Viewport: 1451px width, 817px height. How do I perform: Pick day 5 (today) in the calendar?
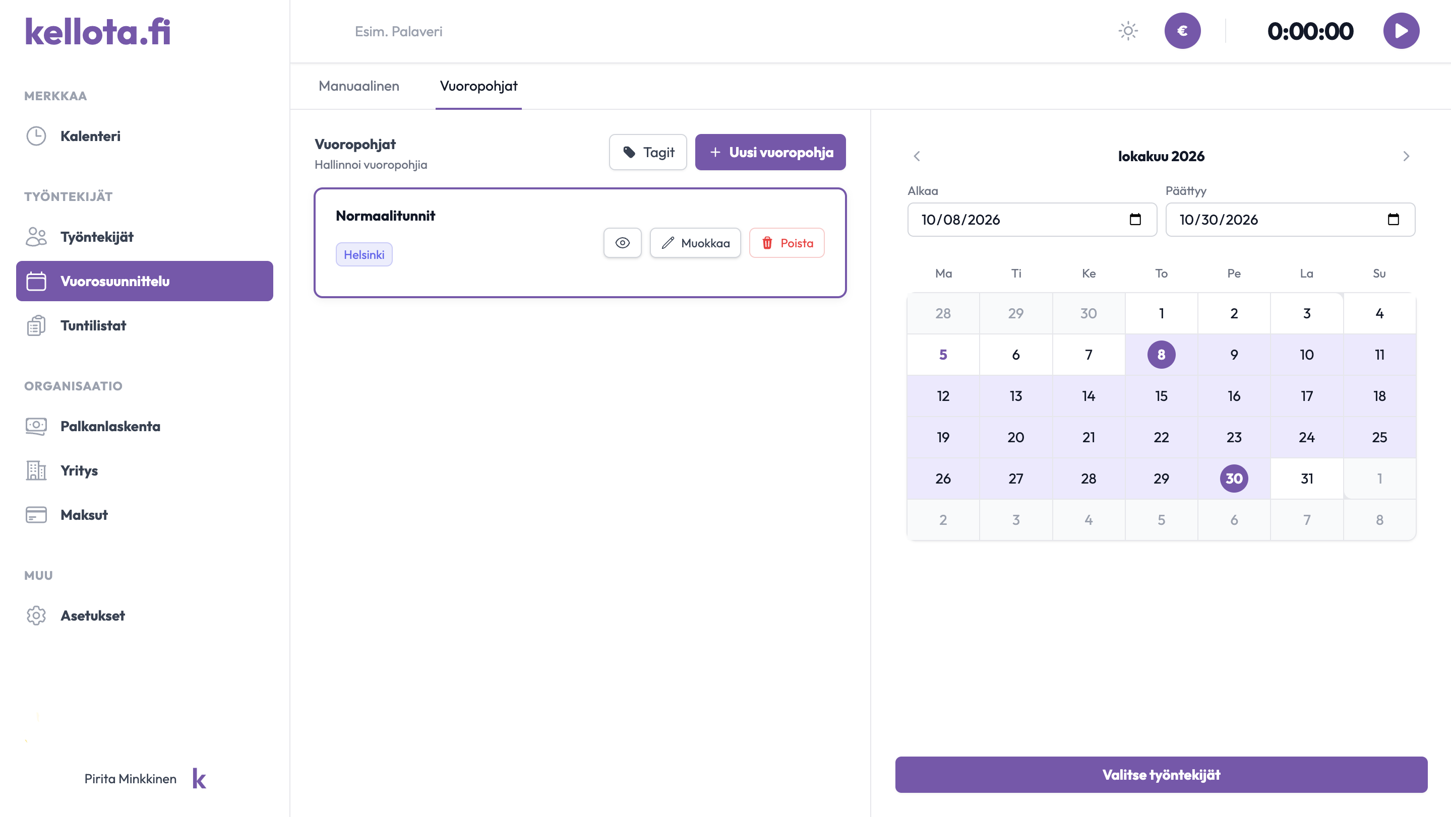tap(943, 355)
